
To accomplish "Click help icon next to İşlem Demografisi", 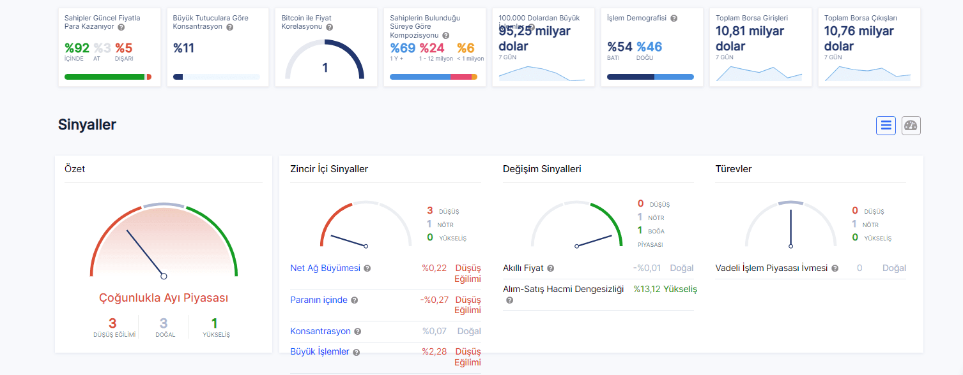I will [674, 18].
